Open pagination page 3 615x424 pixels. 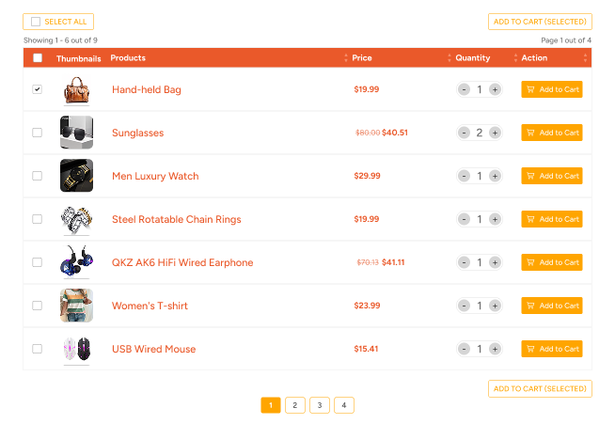click(320, 405)
